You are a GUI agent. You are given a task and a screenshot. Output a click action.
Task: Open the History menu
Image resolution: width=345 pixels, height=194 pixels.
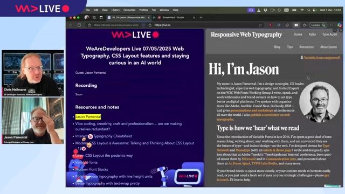(x=115, y=10)
